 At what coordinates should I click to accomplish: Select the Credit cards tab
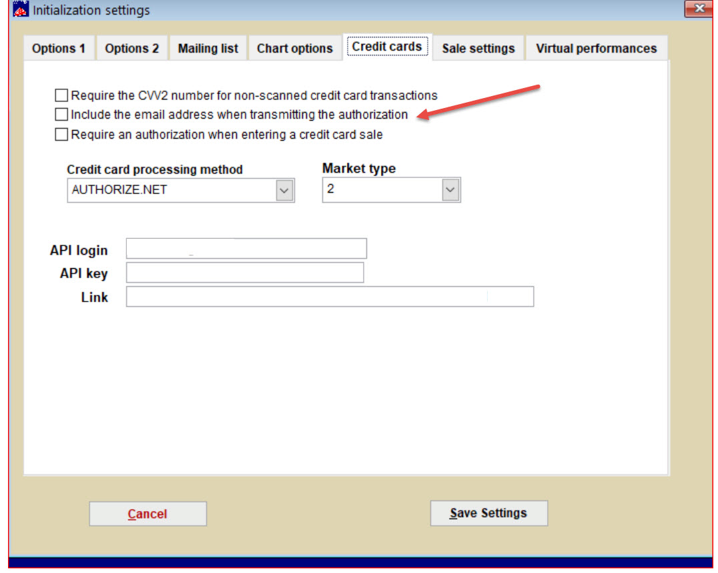387,47
